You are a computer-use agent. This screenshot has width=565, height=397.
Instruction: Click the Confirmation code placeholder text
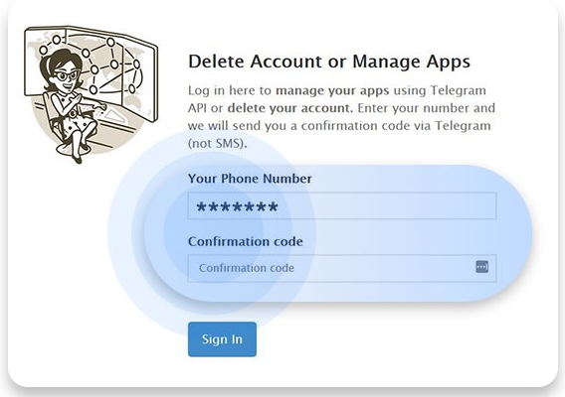[247, 268]
